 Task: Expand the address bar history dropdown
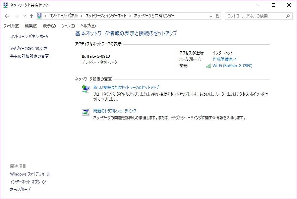click(211, 16)
